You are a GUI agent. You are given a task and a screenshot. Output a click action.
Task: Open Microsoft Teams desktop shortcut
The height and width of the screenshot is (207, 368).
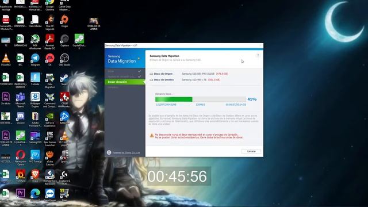(21, 100)
